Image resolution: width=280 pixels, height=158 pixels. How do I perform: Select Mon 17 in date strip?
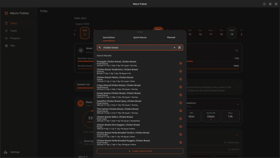pos(211,33)
